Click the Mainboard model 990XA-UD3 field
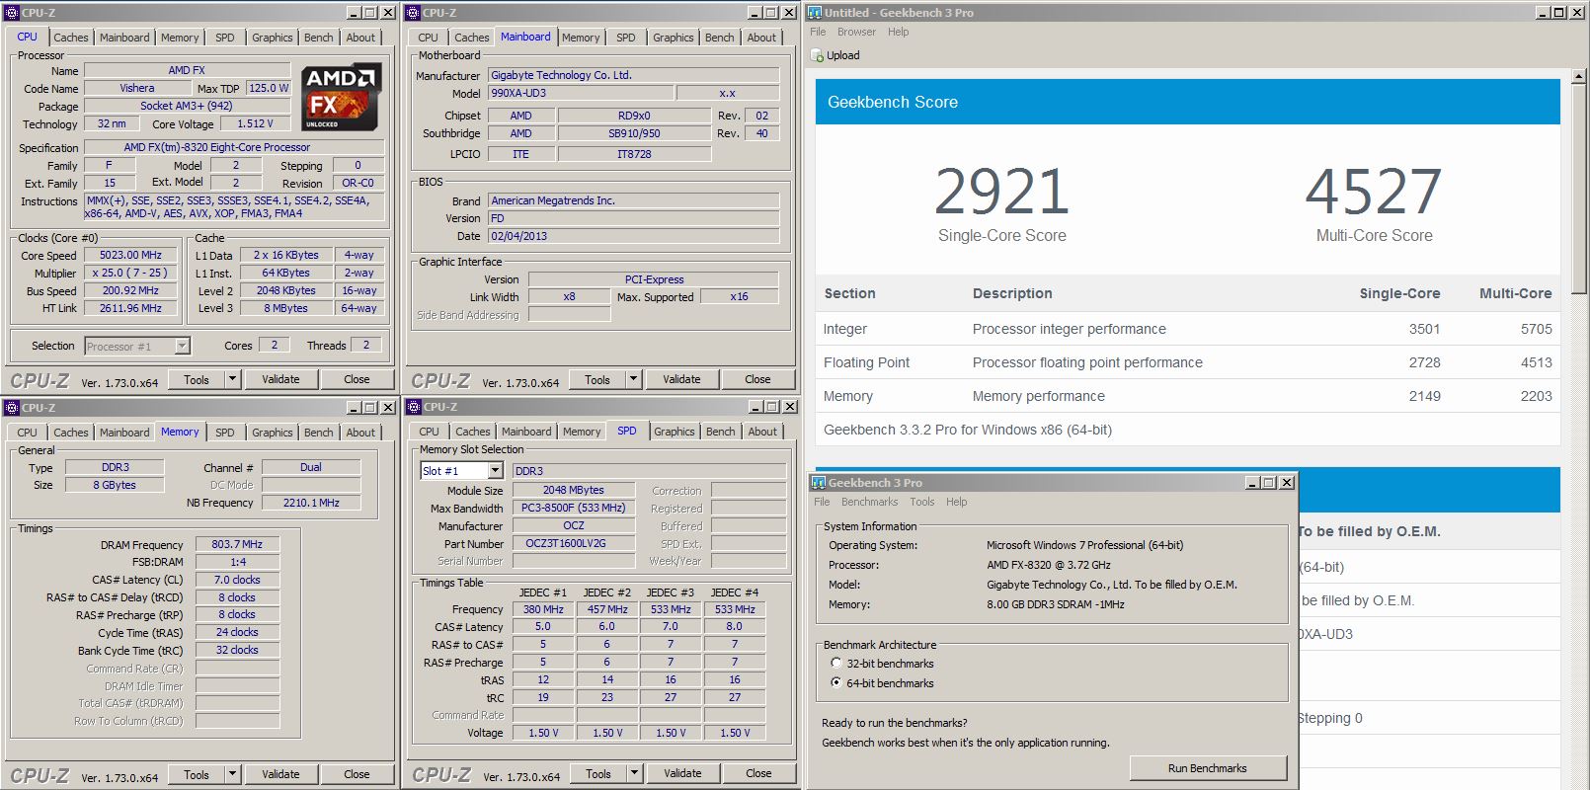This screenshot has height=790, width=1590. coord(581,93)
